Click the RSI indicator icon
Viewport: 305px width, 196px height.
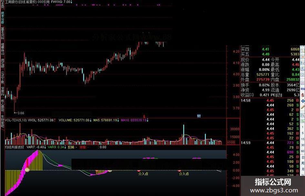pos(303,89)
